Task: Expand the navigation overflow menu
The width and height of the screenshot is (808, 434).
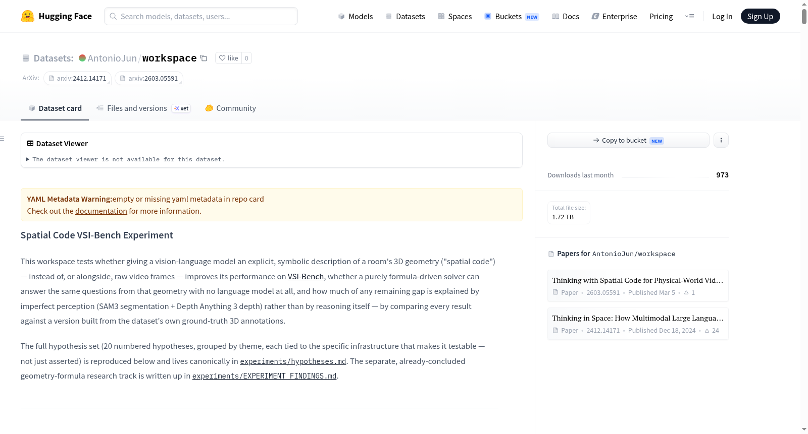Action: point(689,16)
